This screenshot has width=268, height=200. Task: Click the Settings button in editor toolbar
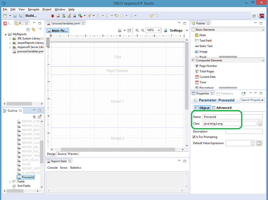pyautogui.click(x=176, y=31)
